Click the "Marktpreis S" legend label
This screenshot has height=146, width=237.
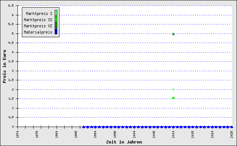[x=39, y=14]
